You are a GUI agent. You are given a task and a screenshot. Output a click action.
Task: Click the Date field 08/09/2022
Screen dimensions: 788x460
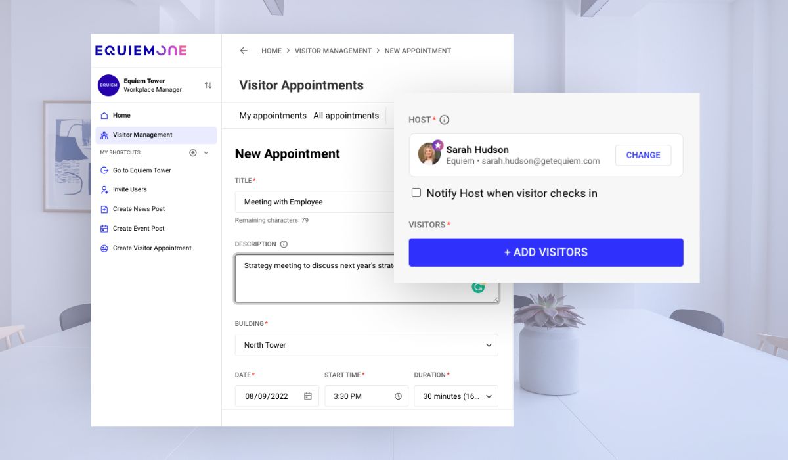click(x=277, y=396)
